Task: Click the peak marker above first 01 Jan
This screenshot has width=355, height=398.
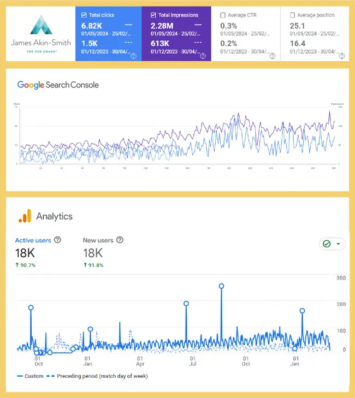Action: 90,329
